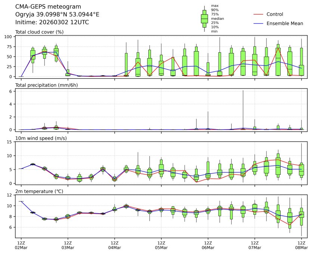Click the 12Z 06Mar x-axis tick label
Viewport: 312px width, 254px height.
pos(208,245)
